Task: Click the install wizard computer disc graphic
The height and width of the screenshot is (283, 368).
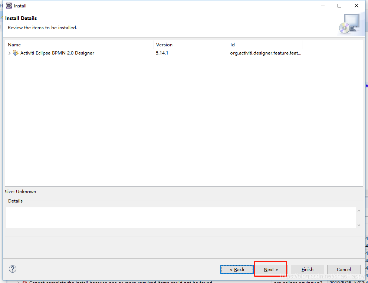Action: pyautogui.click(x=350, y=24)
